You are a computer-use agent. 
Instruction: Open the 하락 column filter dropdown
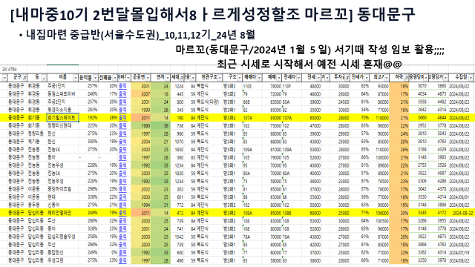coord(406,78)
